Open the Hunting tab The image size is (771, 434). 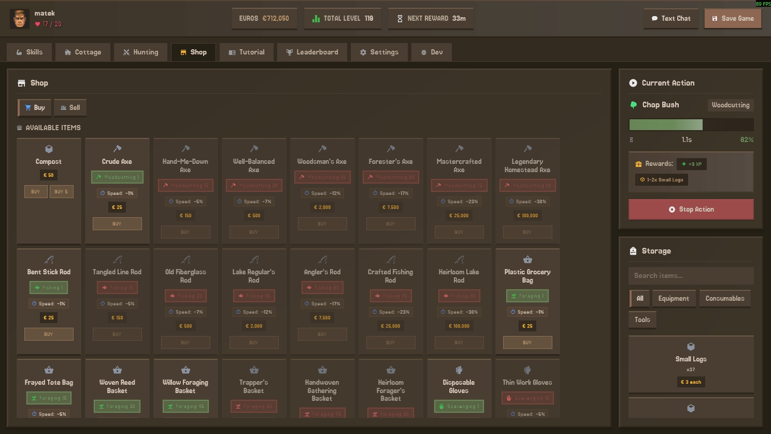pos(141,52)
